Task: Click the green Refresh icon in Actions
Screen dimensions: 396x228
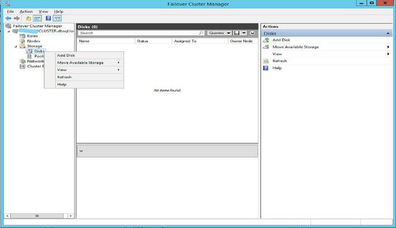Action: [x=266, y=61]
